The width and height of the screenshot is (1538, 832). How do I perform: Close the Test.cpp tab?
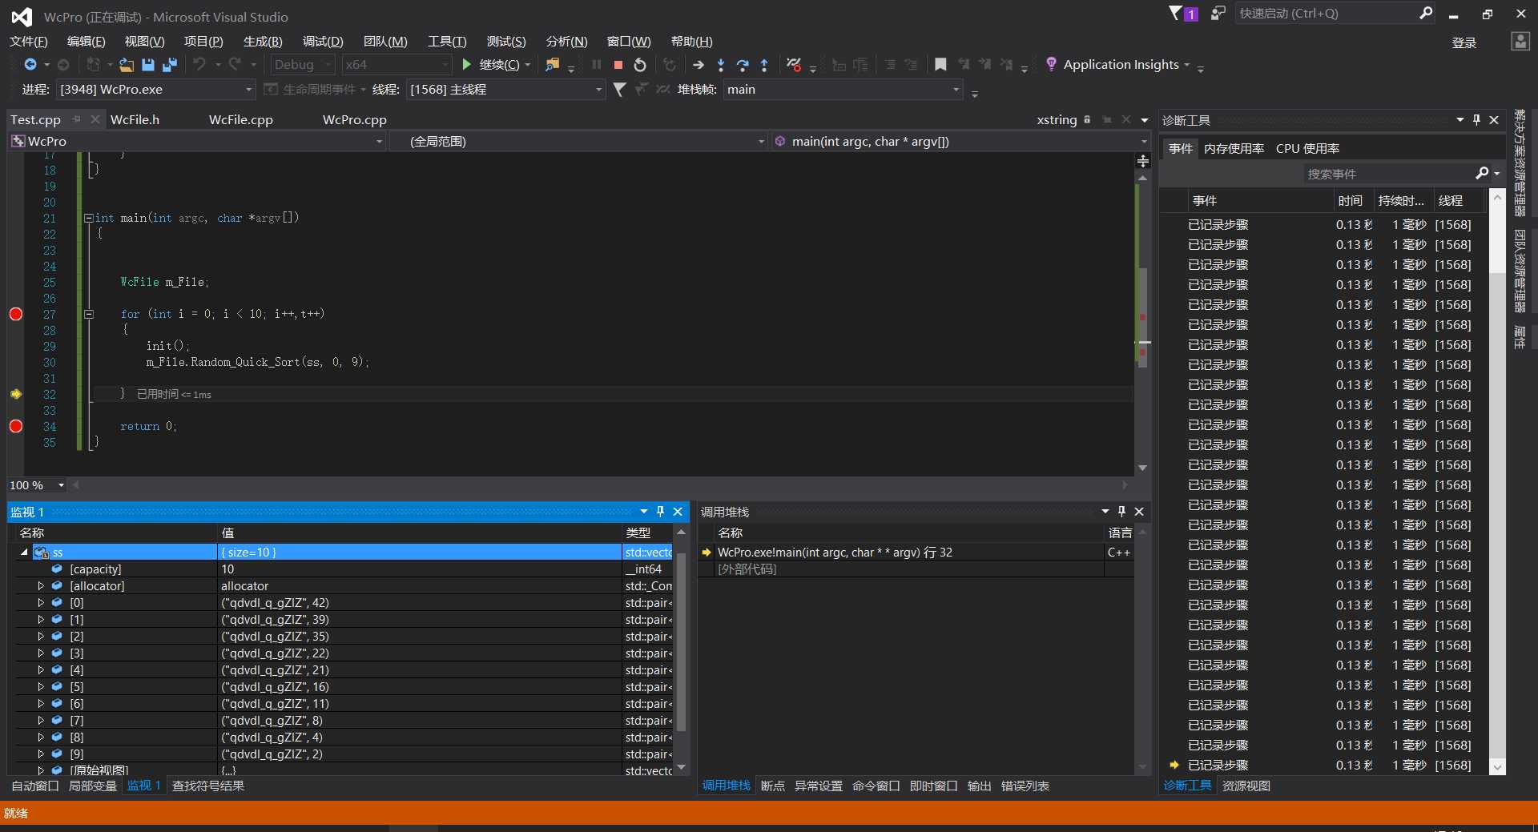(95, 119)
